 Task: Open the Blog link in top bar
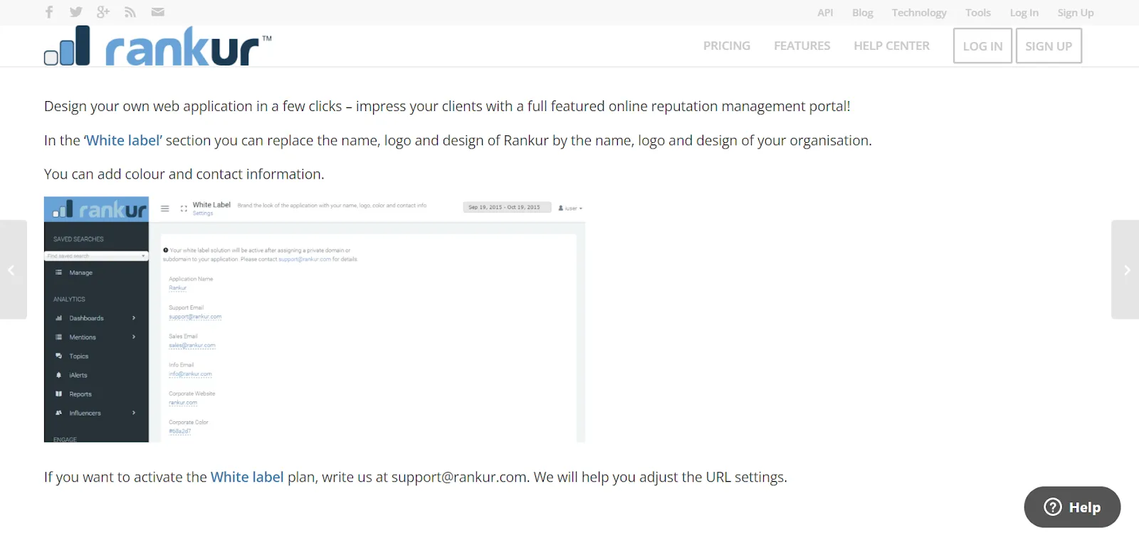[x=863, y=13]
